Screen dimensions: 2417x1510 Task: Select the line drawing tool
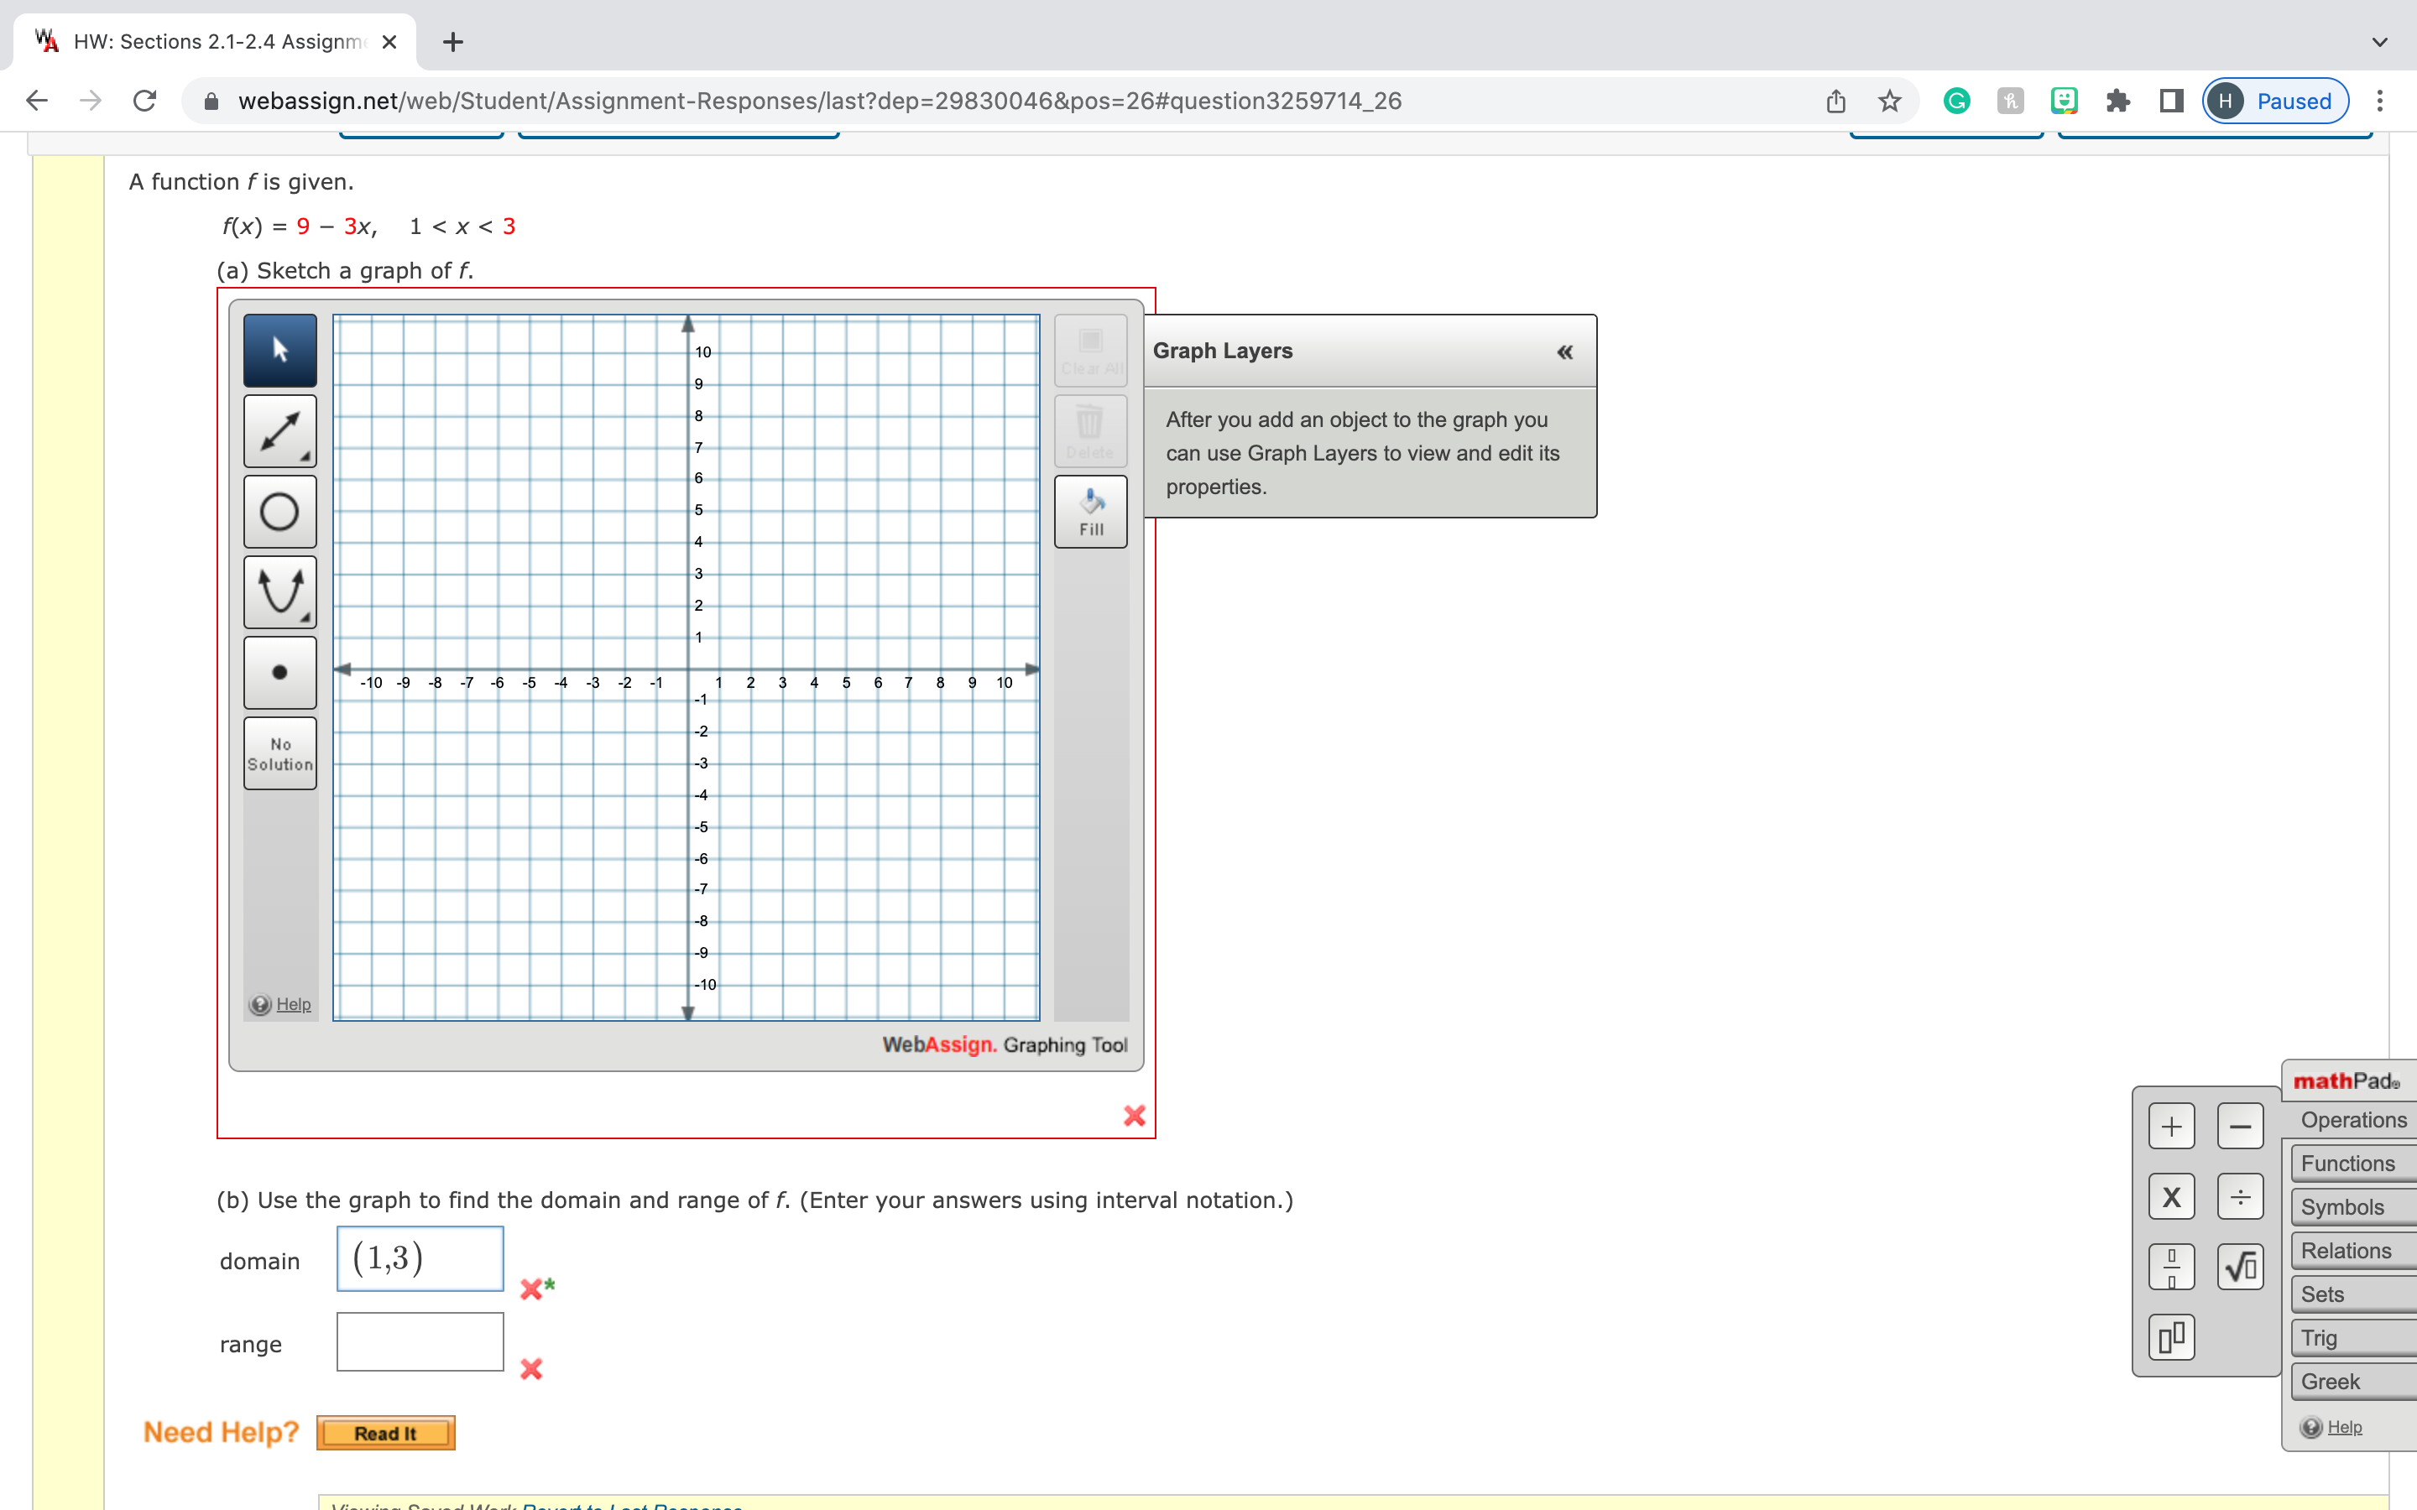(x=279, y=431)
